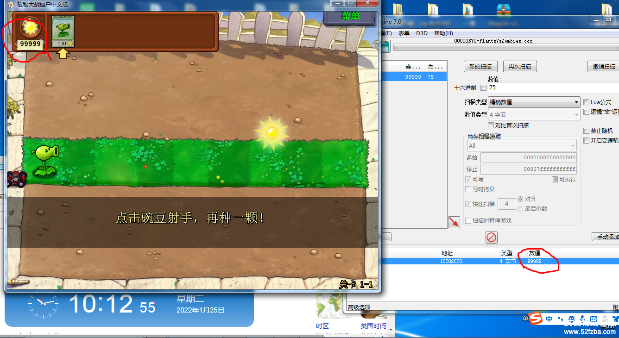Click the red arrow add-to-address-list icon
Viewport: 619px width, 338px height.
click(454, 222)
